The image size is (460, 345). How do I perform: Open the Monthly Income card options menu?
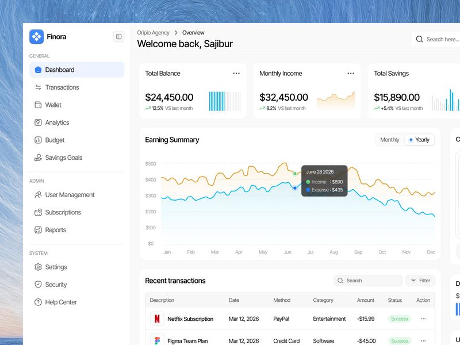tap(351, 73)
